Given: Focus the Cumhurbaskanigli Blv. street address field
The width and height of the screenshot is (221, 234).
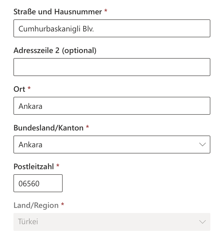Looking at the screenshot, I should point(112,28).
